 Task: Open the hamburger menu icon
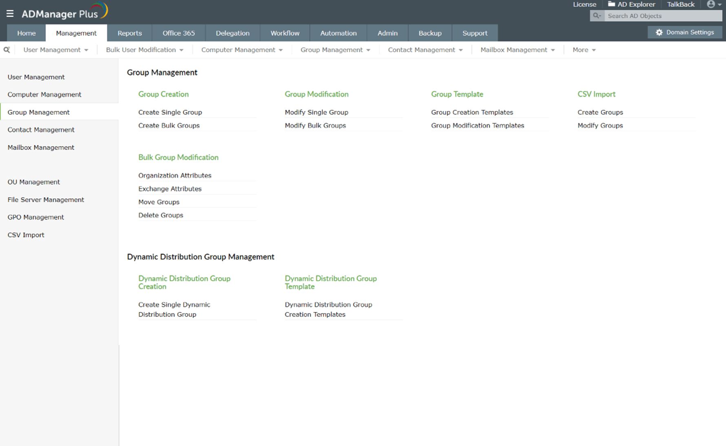click(x=10, y=13)
